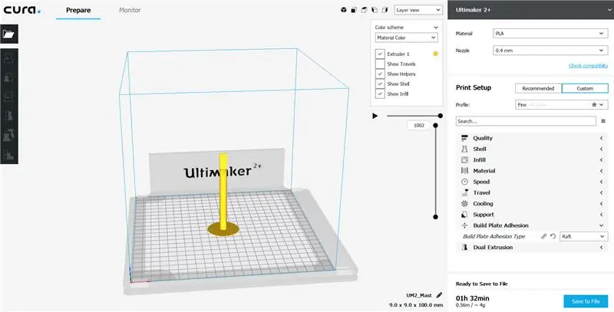The width and height of the screenshot is (614, 312).
Task: Select the Rotate tool in left toolbar
Action: point(8,97)
